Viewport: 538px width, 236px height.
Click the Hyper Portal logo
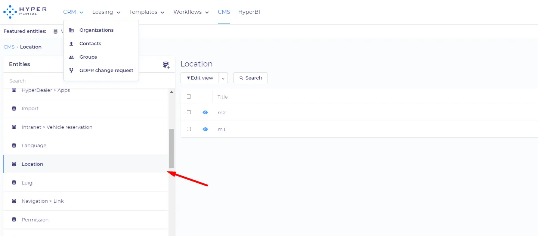pos(25,12)
